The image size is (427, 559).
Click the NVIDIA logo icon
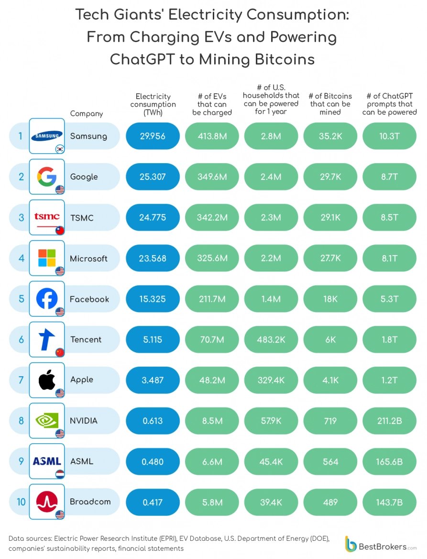[x=46, y=421]
